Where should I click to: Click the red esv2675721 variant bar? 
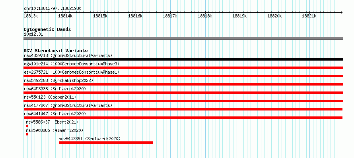click(183, 76)
